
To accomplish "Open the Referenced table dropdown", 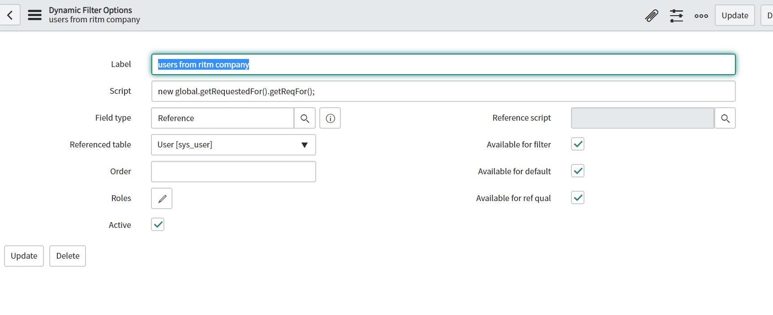I will point(233,145).
